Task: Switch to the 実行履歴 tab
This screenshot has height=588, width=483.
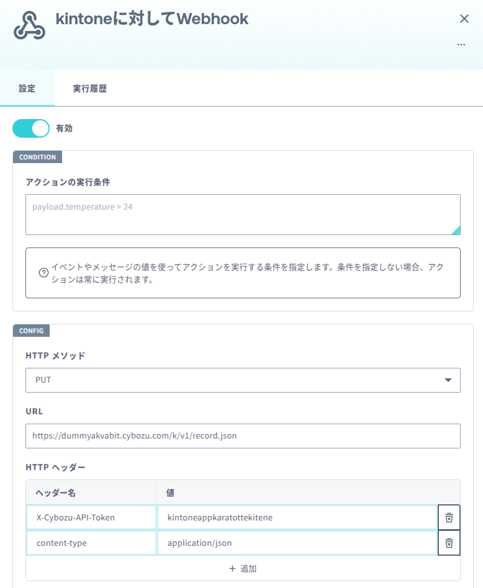Action: point(89,89)
